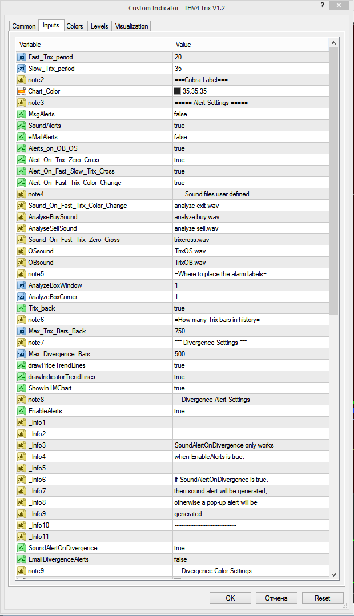Click the value analyze exit.wav
The image size is (354, 616).
[x=197, y=206]
